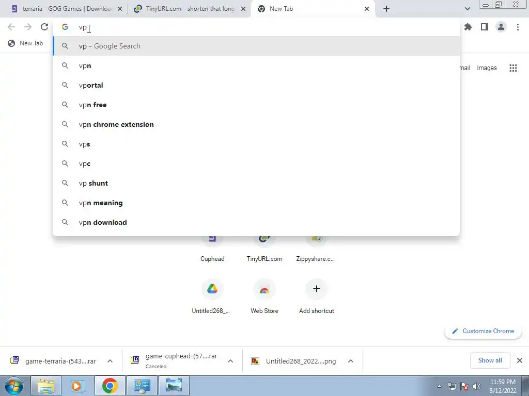
Task: Open the Control Panel taskbar icon
Action: [x=142, y=386]
